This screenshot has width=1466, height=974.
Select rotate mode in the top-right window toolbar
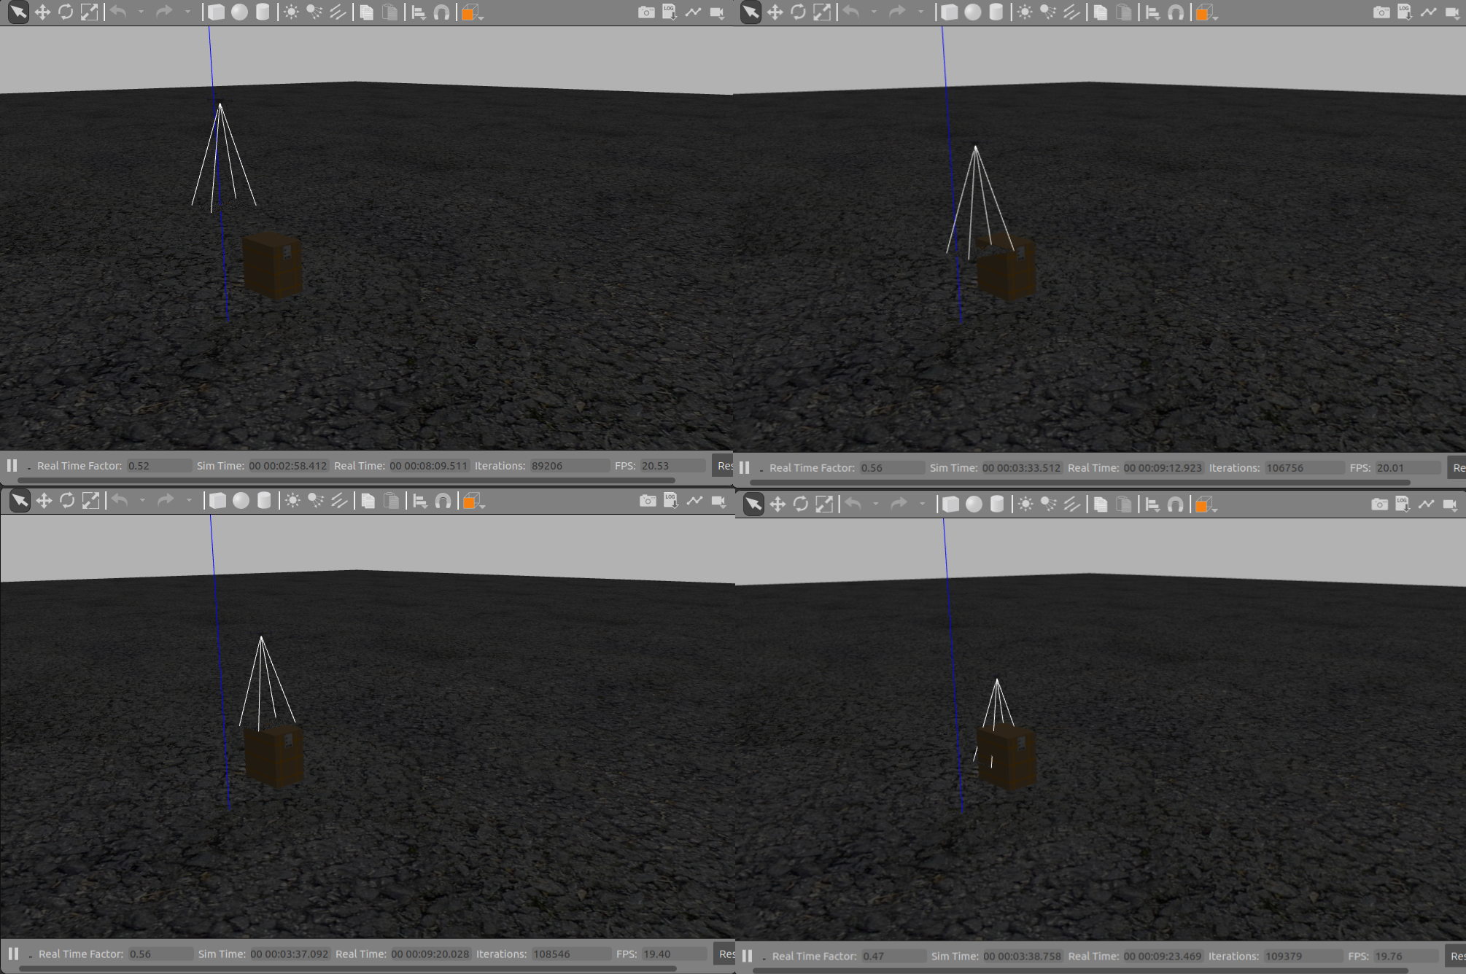pos(799,12)
